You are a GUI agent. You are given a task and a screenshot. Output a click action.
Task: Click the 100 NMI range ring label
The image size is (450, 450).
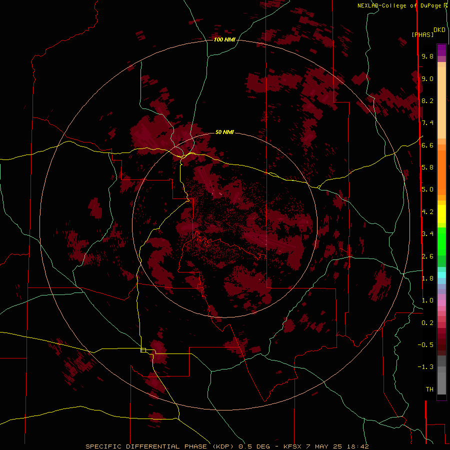click(x=224, y=39)
